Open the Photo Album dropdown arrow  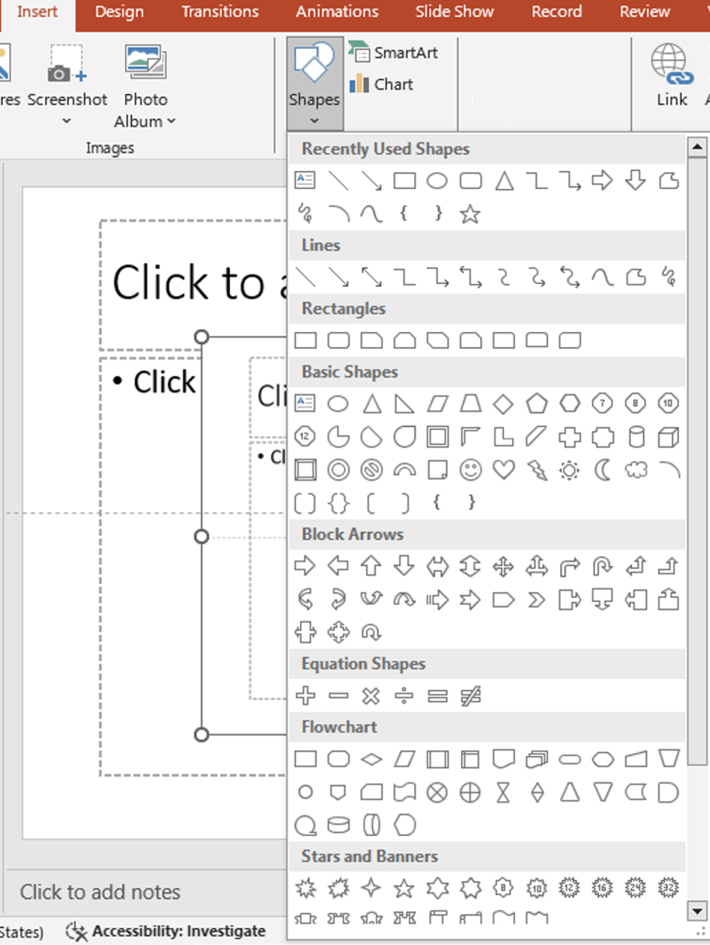coord(171,121)
